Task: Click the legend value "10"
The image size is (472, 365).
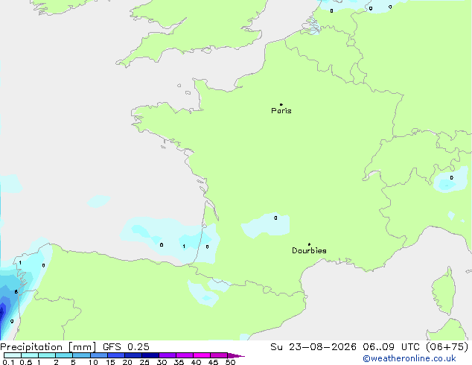Action: 93,362
